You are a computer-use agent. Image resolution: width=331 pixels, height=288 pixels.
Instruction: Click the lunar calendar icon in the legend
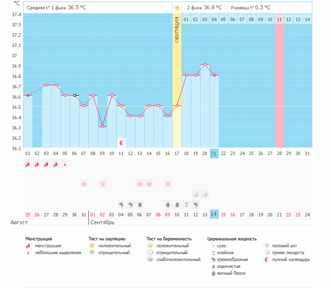tap(267, 260)
